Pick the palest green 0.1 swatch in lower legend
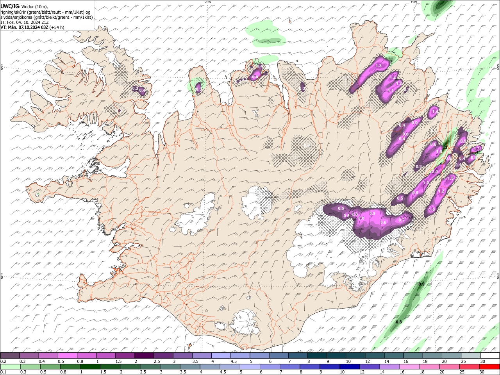The width and height of the screenshot is (500, 375). [10, 366]
